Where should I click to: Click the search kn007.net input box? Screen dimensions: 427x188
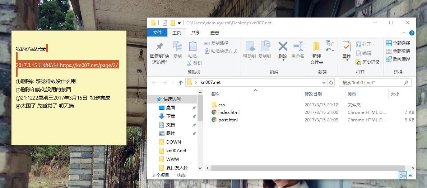tap(372, 82)
